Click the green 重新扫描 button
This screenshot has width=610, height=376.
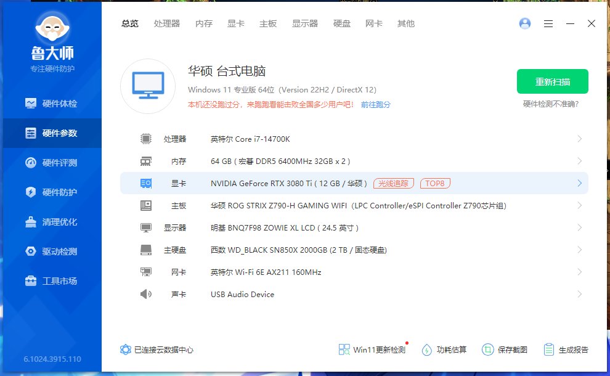[x=552, y=81]
